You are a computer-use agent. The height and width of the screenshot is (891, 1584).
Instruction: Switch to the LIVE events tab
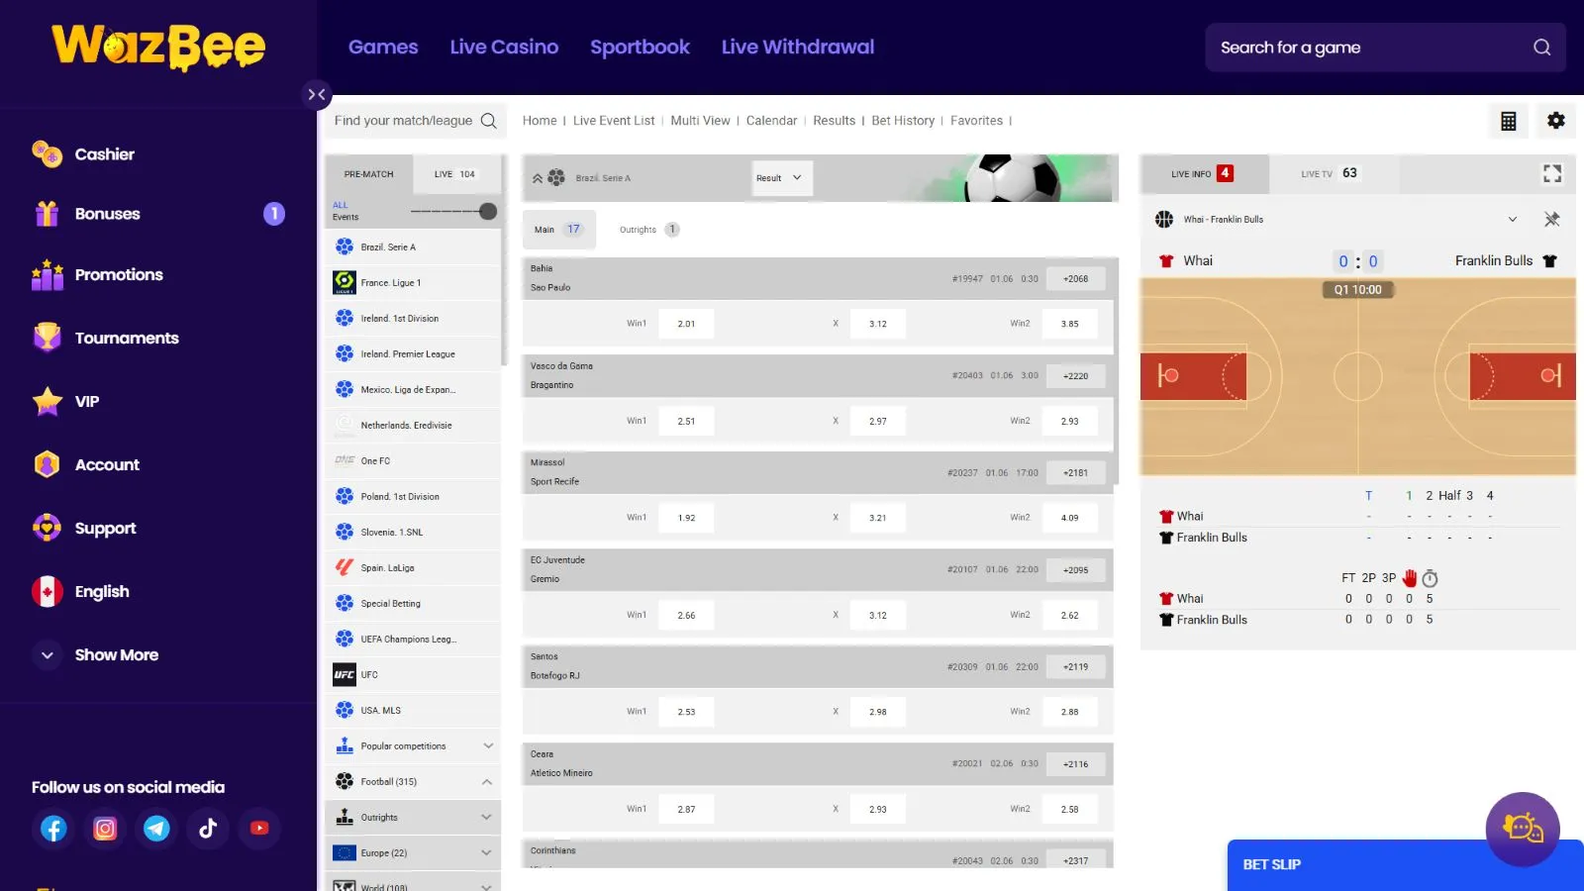pos(454,174)
